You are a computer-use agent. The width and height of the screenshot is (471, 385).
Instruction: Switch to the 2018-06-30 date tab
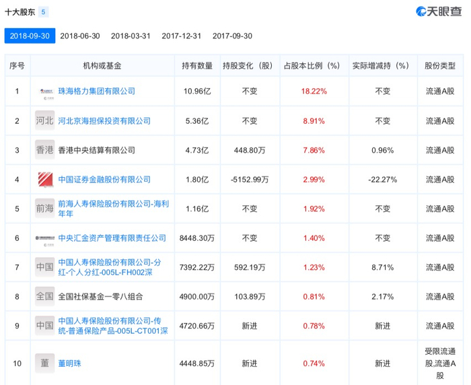click(80, 36)
